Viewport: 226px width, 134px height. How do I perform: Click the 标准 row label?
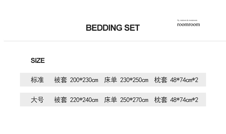(37, 80)
